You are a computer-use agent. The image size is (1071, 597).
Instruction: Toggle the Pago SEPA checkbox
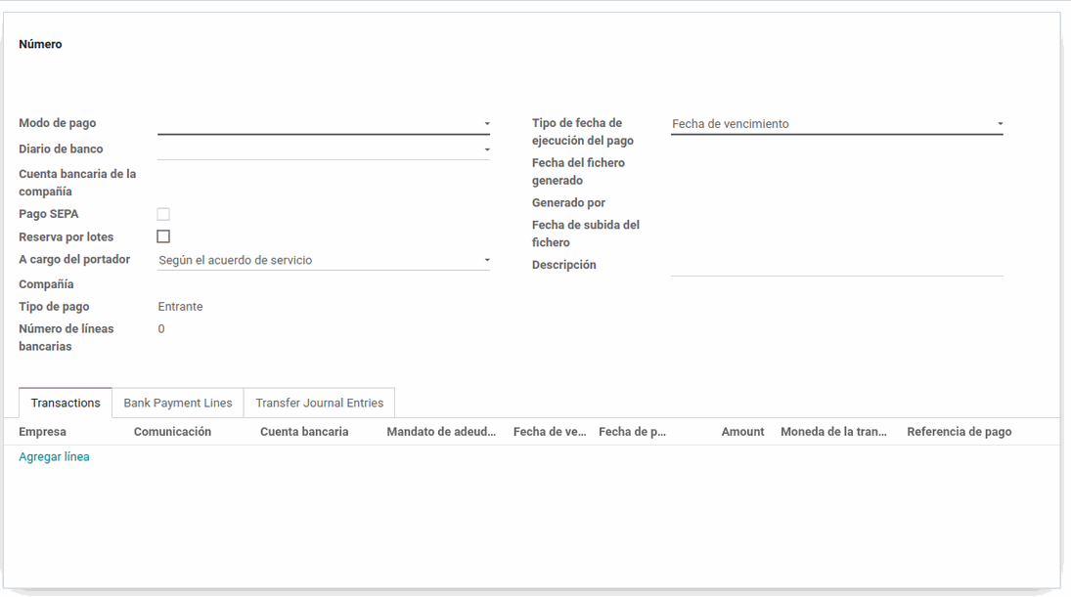tap(163, 214)
